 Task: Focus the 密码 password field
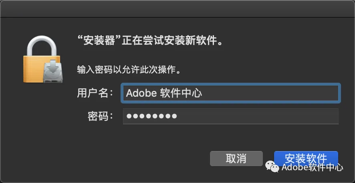[231, 116]
